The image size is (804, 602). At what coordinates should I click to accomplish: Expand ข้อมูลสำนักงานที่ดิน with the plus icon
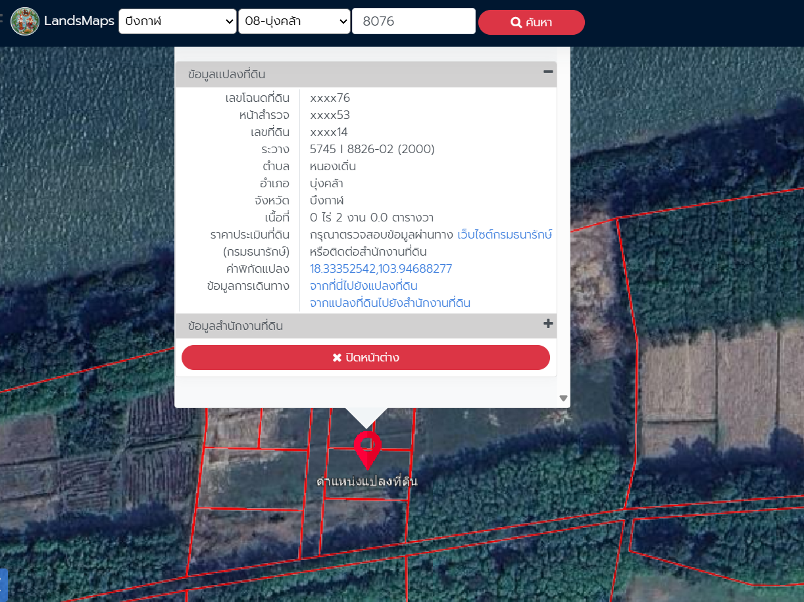[547, 324]
